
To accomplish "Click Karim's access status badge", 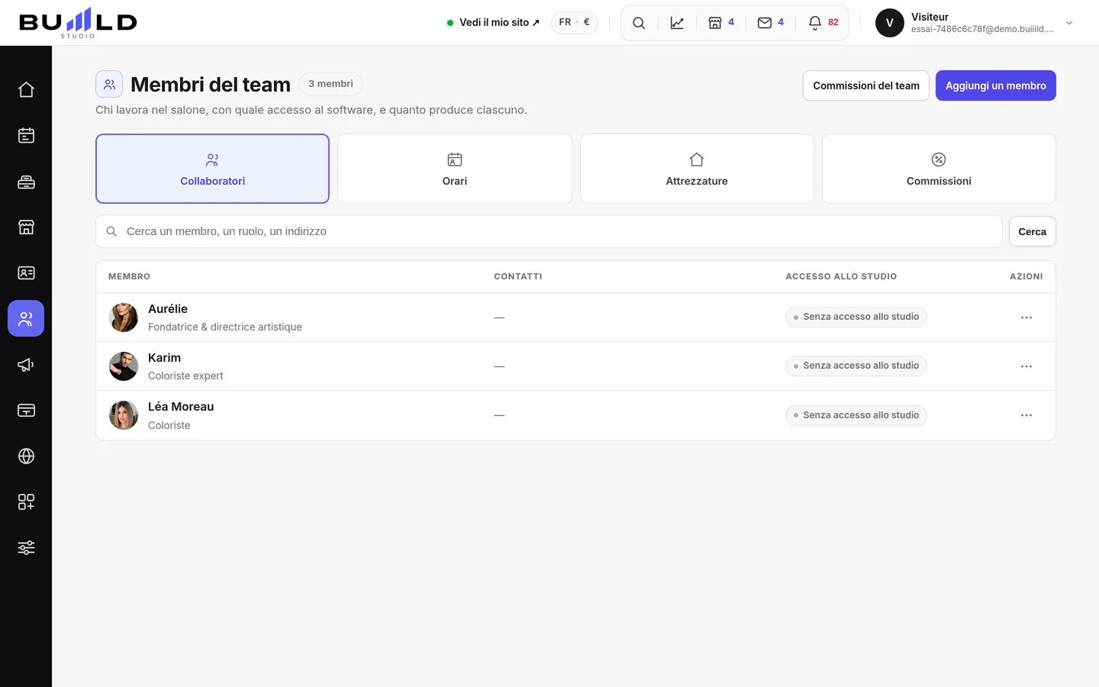I will tap(856, 366).
